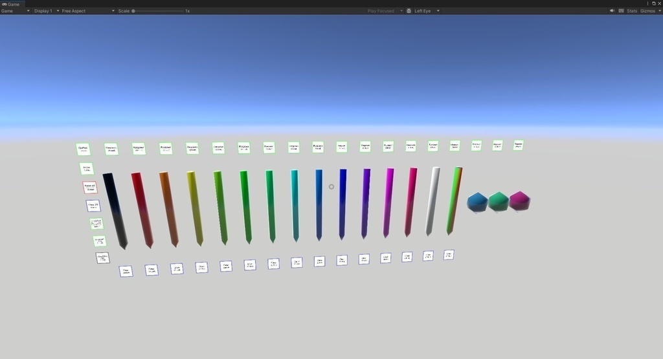
Task: Open the Play Focused dropdown
Action: pos(385,11)
